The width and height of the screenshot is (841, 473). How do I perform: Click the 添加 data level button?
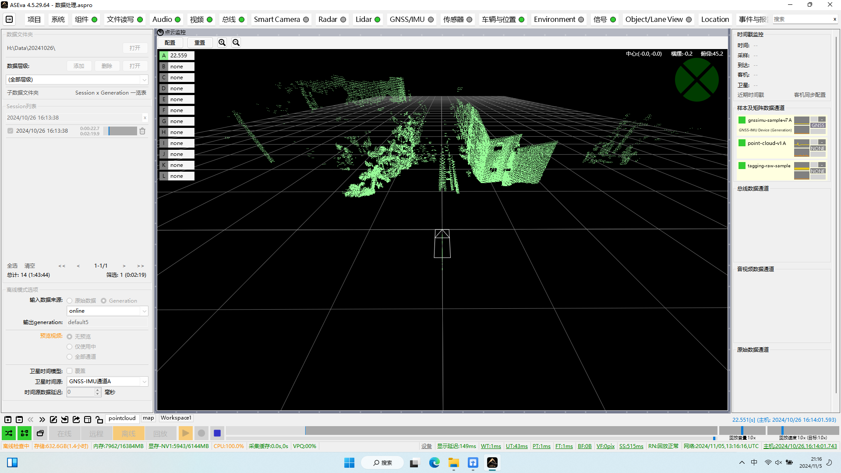[79, 66]
